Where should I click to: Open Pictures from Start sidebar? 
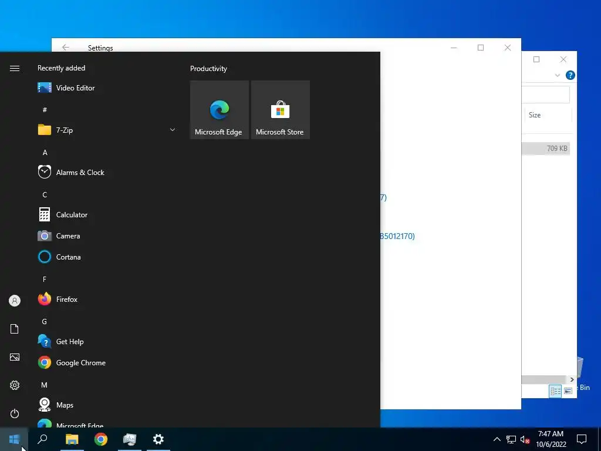(x=15, y=357)
